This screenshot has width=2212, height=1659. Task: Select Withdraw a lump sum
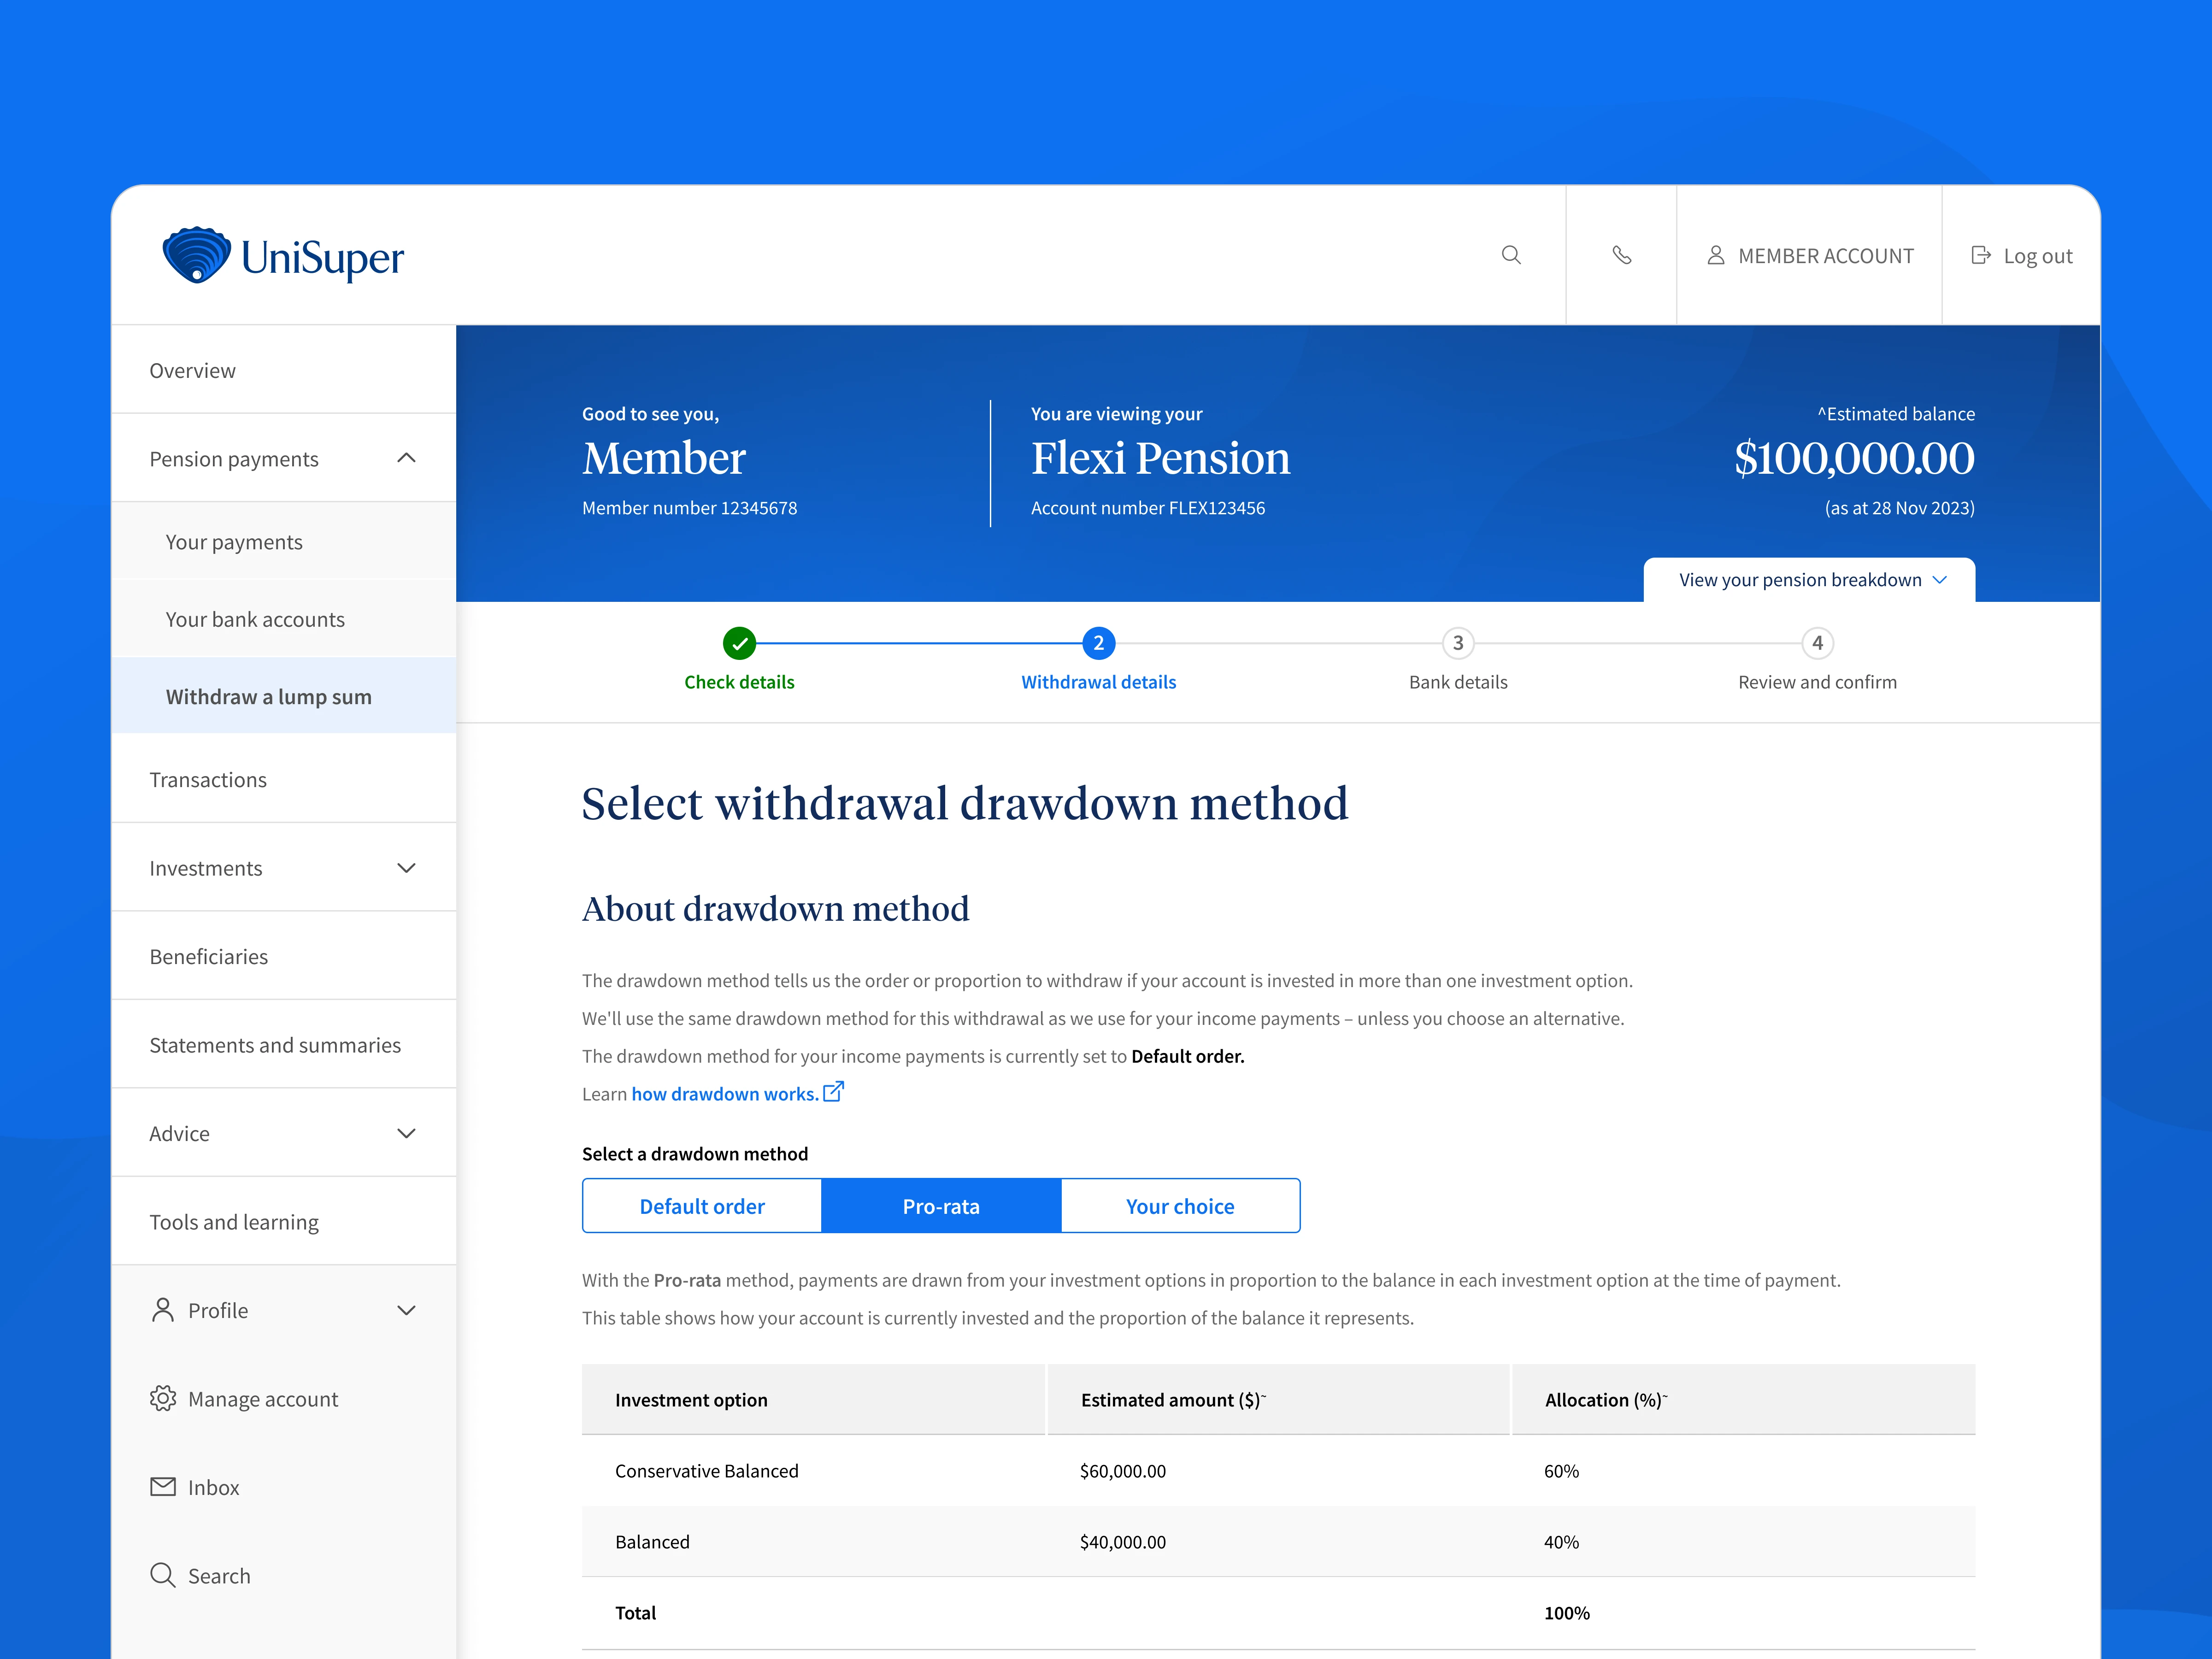(x=284, y=696)
